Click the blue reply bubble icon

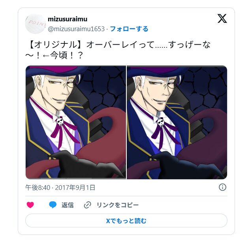(53, 205)
